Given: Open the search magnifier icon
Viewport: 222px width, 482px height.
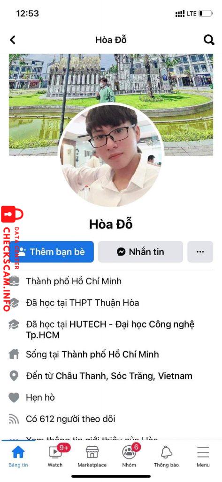Looking at the screenshot, I should click(209, 40).
